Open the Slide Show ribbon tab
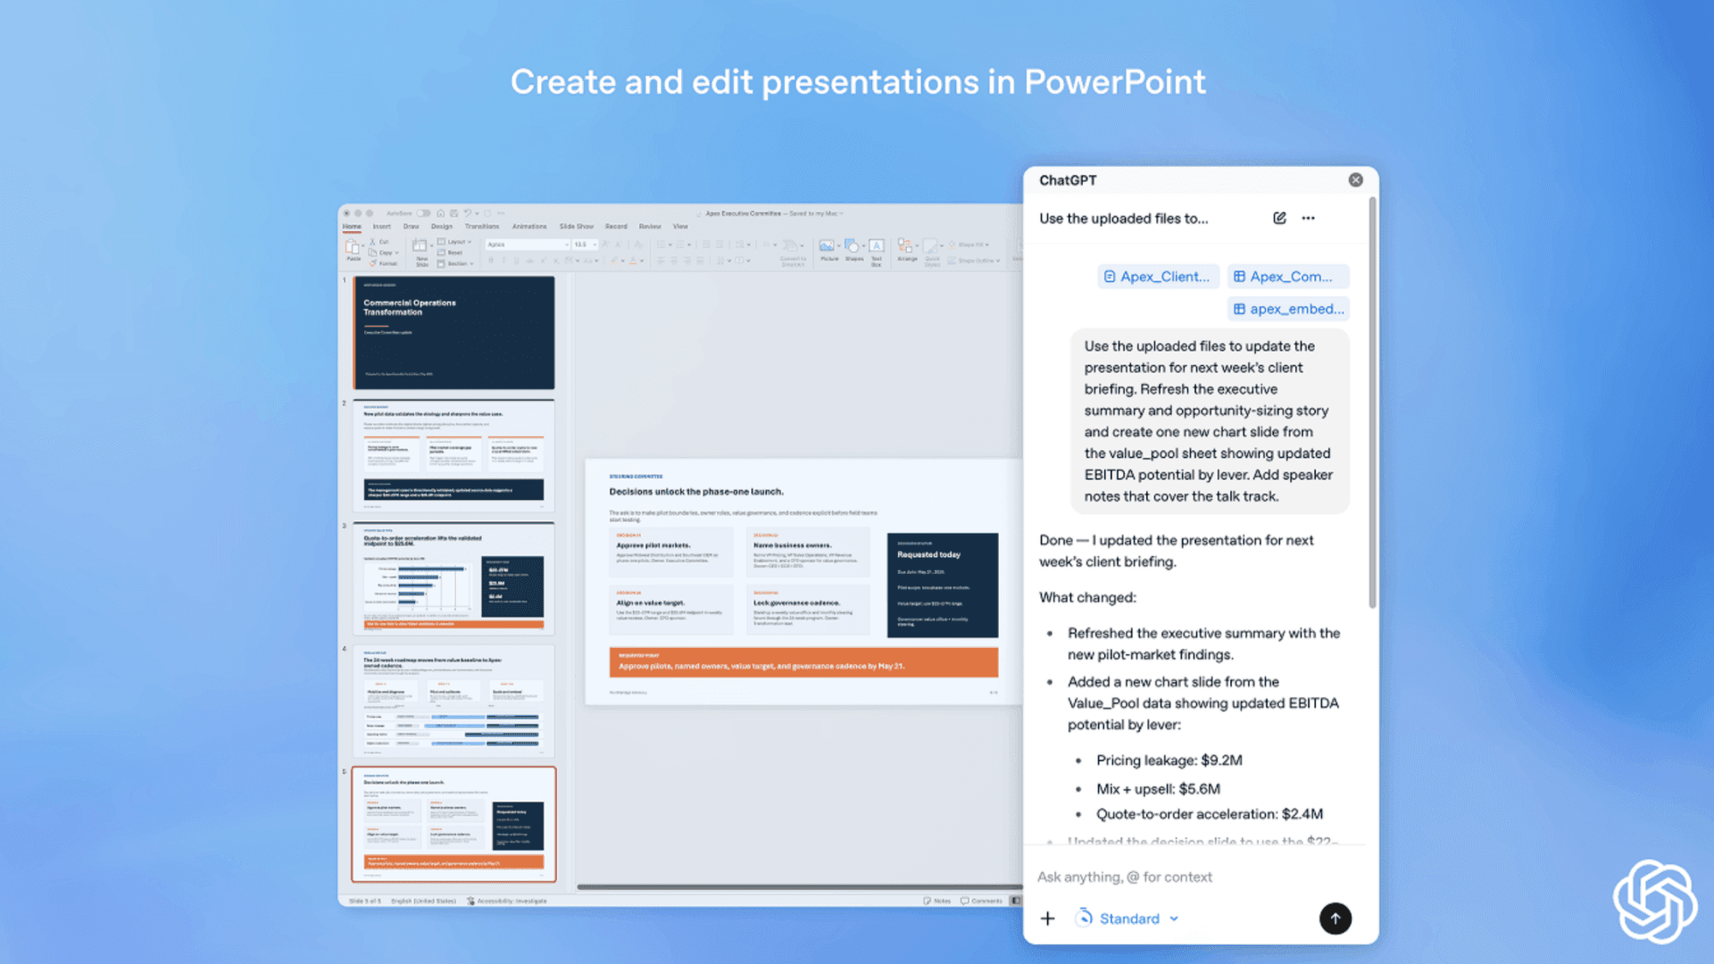Viewport: 1714px width, 964px height. [x=577, y=227]
